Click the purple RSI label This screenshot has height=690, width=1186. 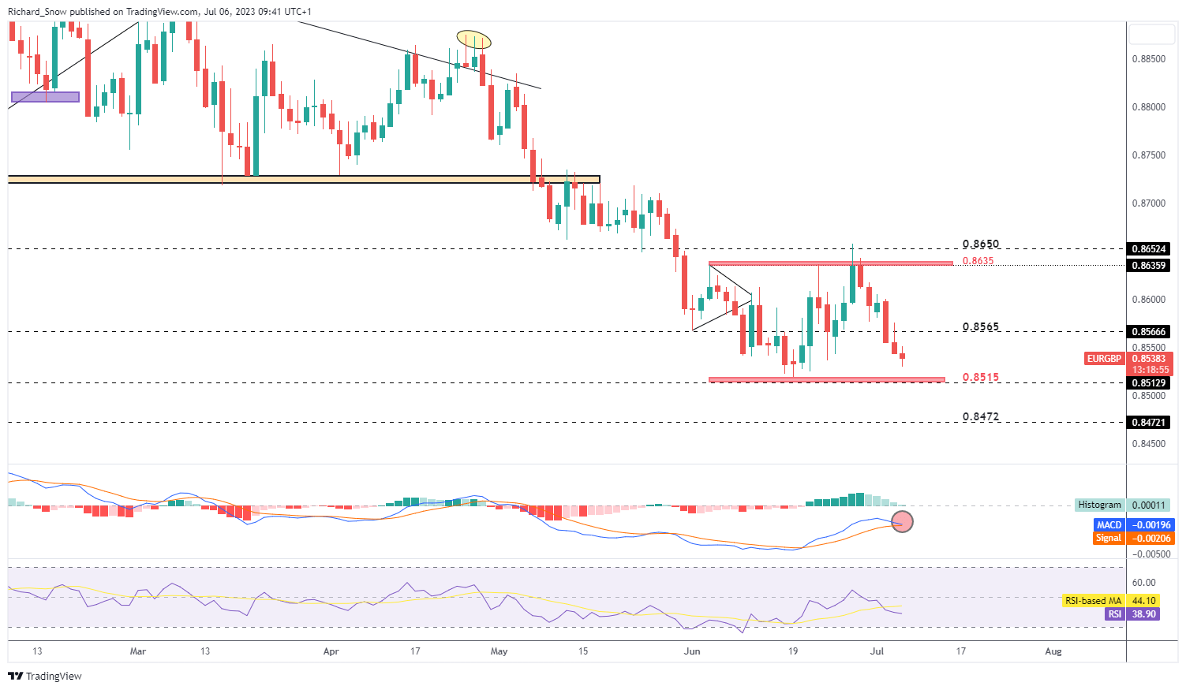point(1114,614)
